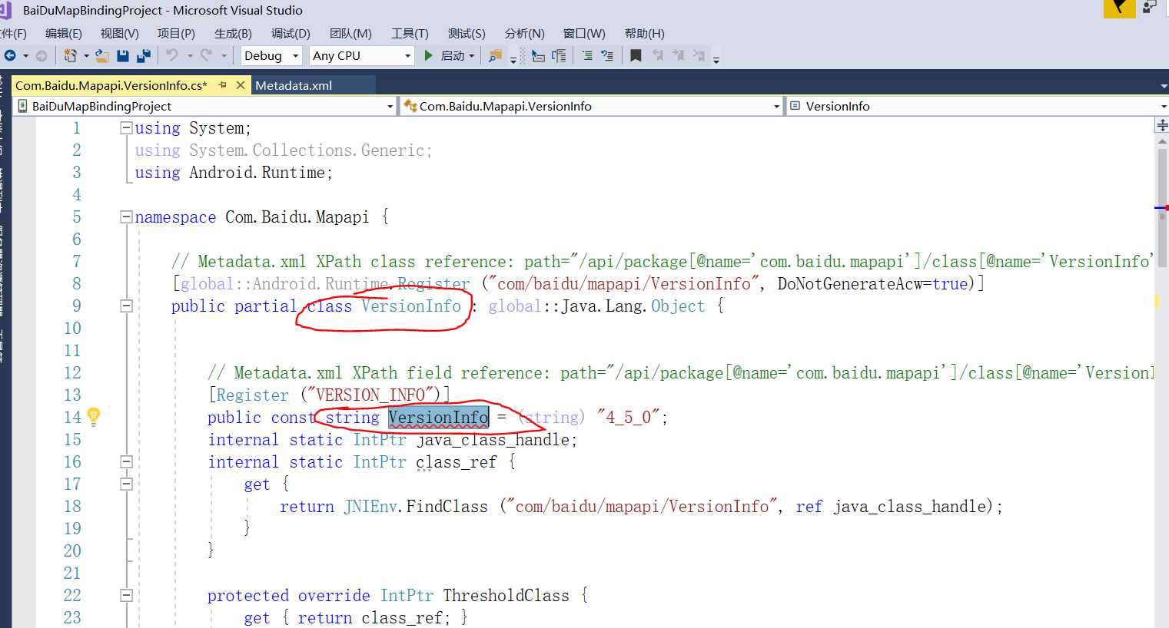Click the Clear Bookmarks toolbar icon
The height and width of the screenshot is (628, 1169).
(699, 55)
